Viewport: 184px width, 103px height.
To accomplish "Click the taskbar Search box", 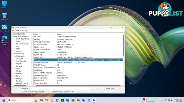I will [x=20, y=100].
